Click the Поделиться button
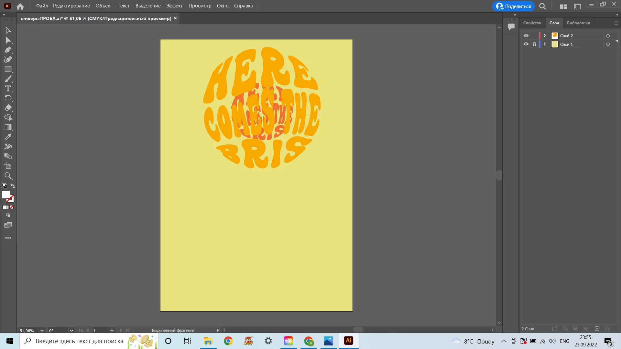621x349 pixels. [513, 6]
